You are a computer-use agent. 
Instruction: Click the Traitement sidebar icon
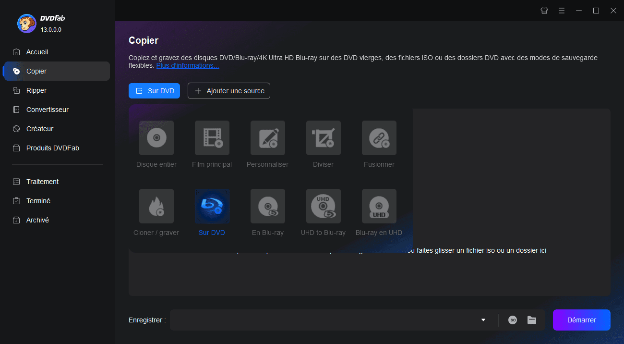(16, 182)
